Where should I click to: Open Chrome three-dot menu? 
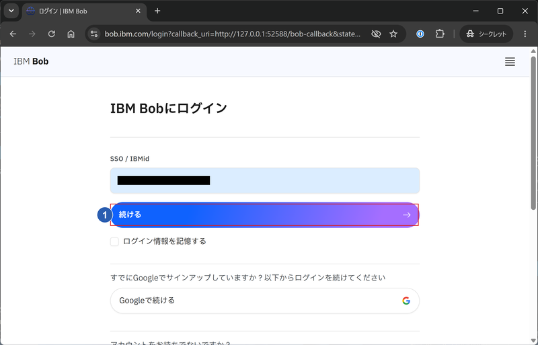[x=525, y=34]
